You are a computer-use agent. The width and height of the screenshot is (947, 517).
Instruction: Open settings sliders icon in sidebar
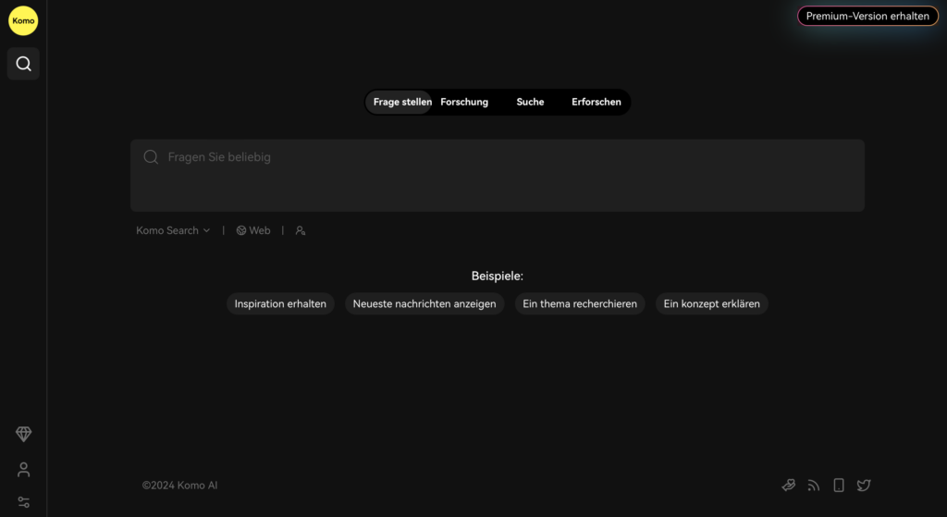pos(23,502)
